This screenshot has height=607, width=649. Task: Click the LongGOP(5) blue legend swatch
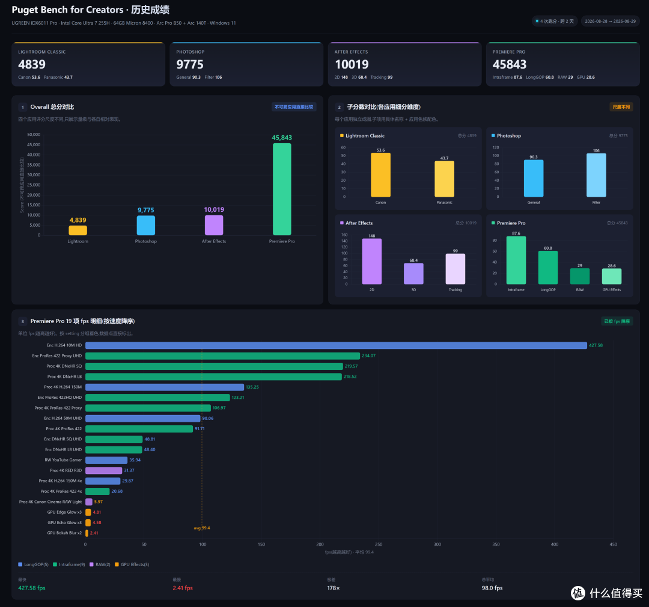click(x=20, y=564)
